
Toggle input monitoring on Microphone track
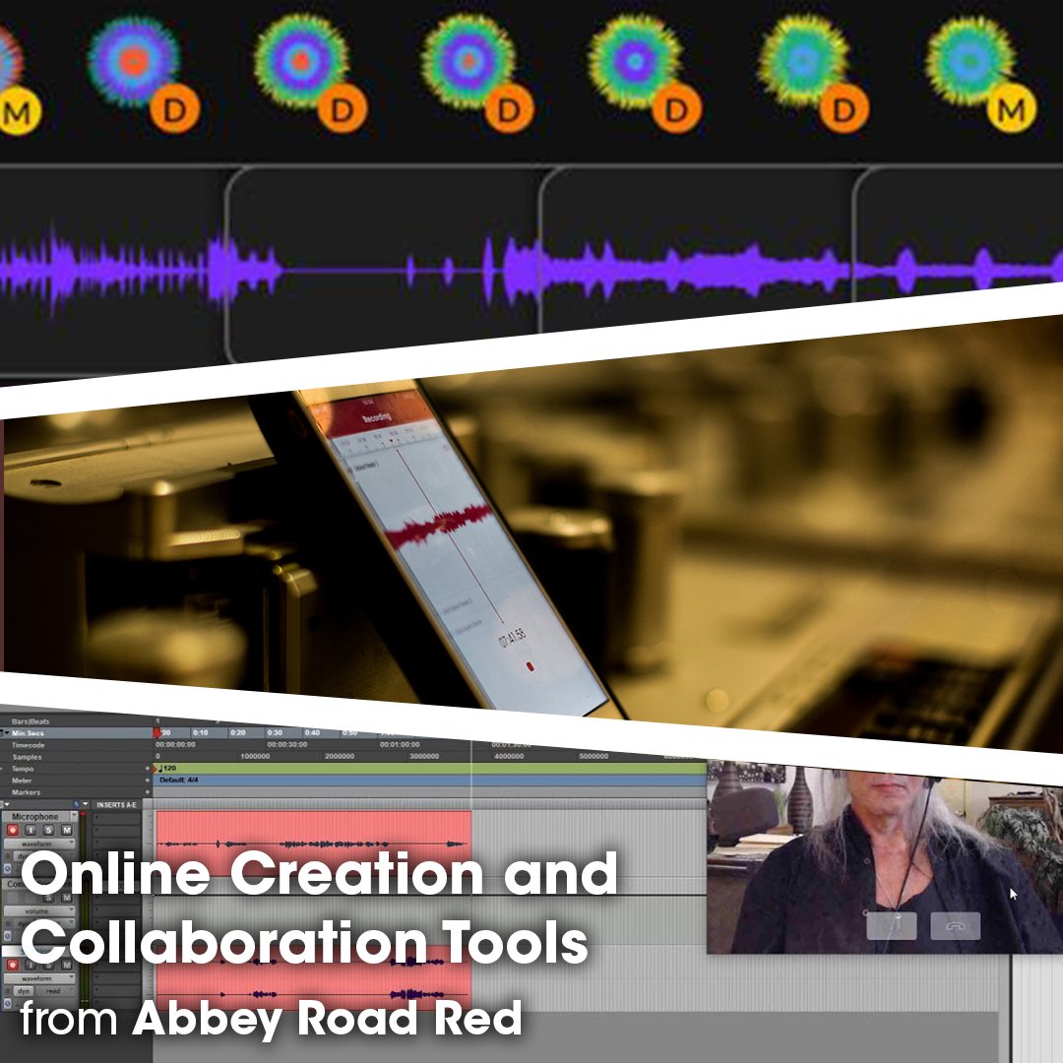31,830
